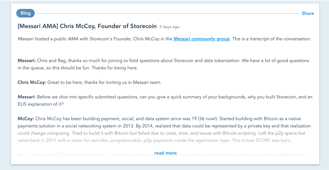This screenshot has height=170, width=329.
Task: Click the faded paragraph mentioning Rag
Action: [x=79, y=155]
